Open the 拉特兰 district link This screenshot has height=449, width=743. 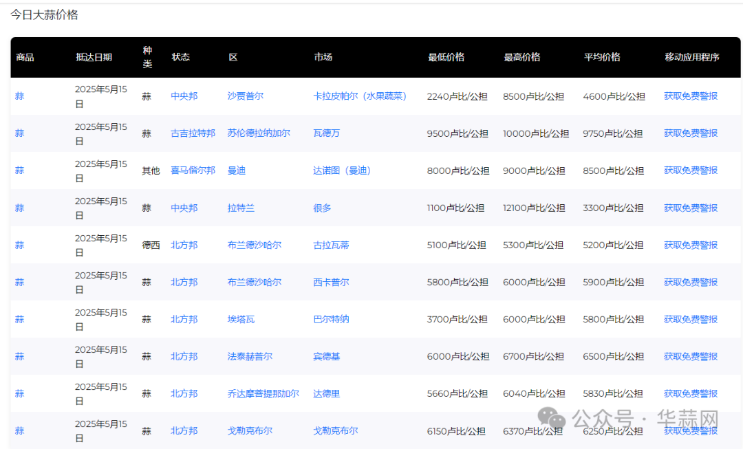point(241,208)
